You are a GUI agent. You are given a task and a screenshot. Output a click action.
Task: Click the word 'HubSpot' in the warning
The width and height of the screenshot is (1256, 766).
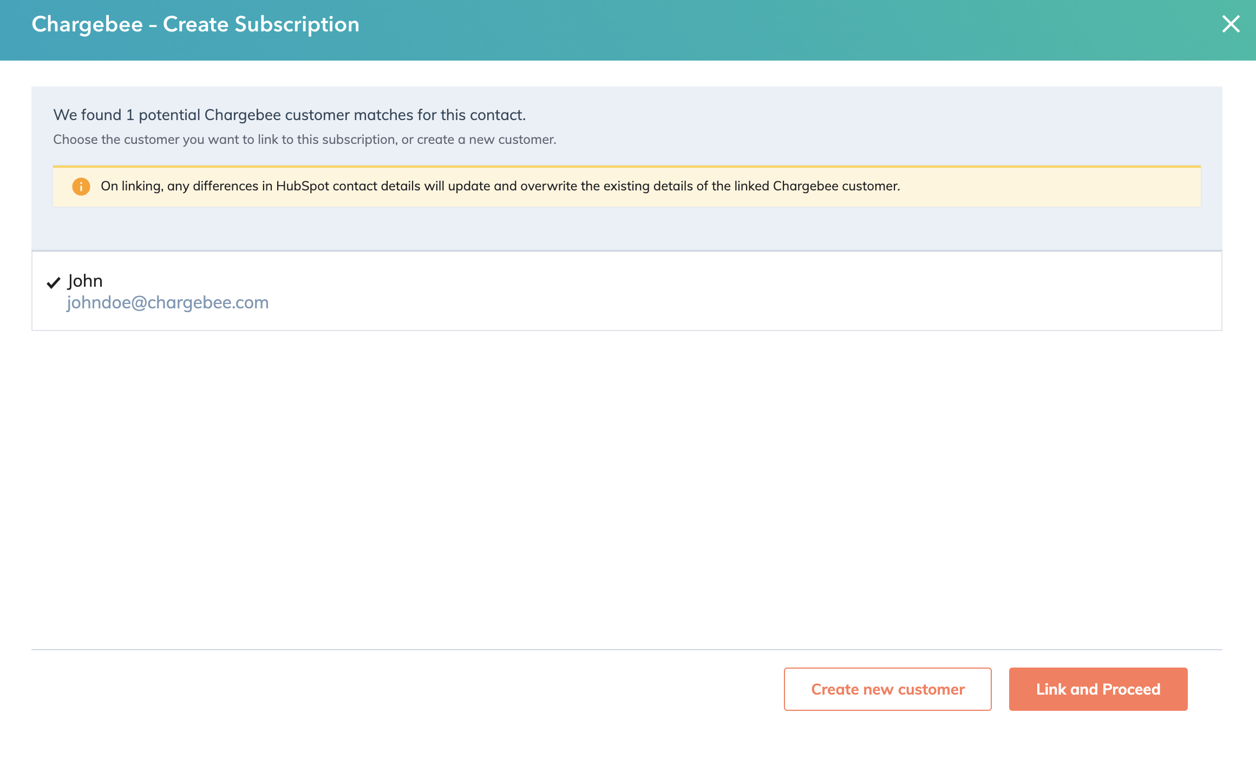tap(302, 186)
